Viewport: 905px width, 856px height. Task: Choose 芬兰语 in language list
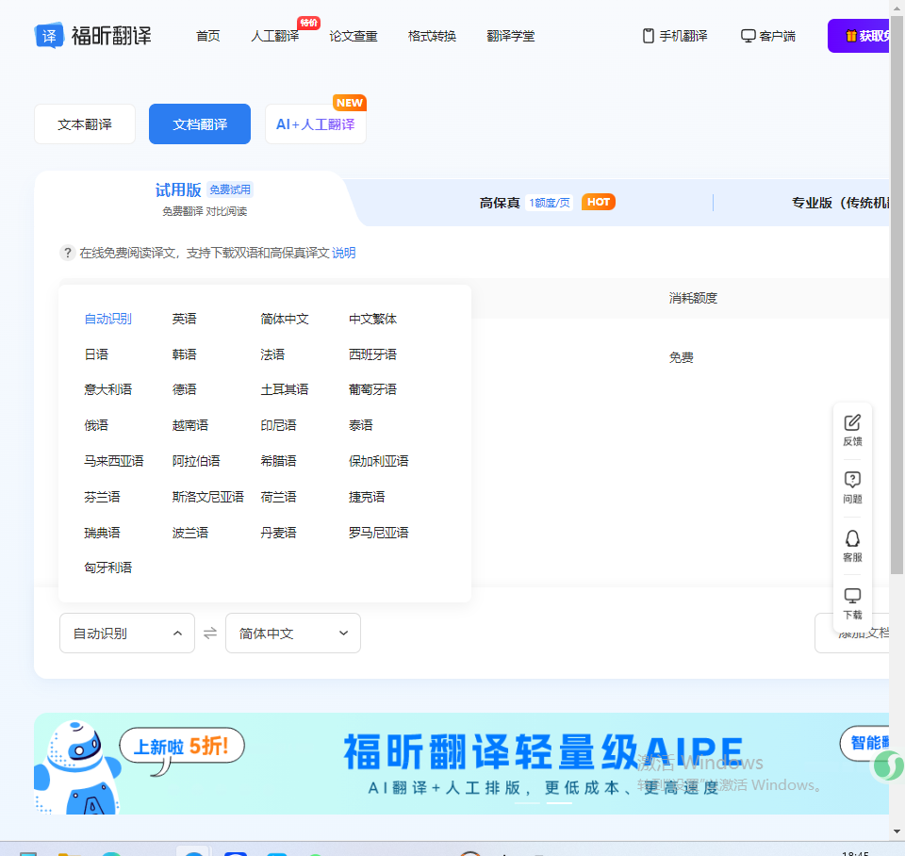102,497
